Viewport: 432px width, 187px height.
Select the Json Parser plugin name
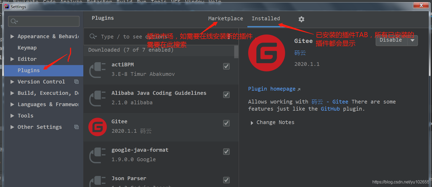tap(129, 178)
